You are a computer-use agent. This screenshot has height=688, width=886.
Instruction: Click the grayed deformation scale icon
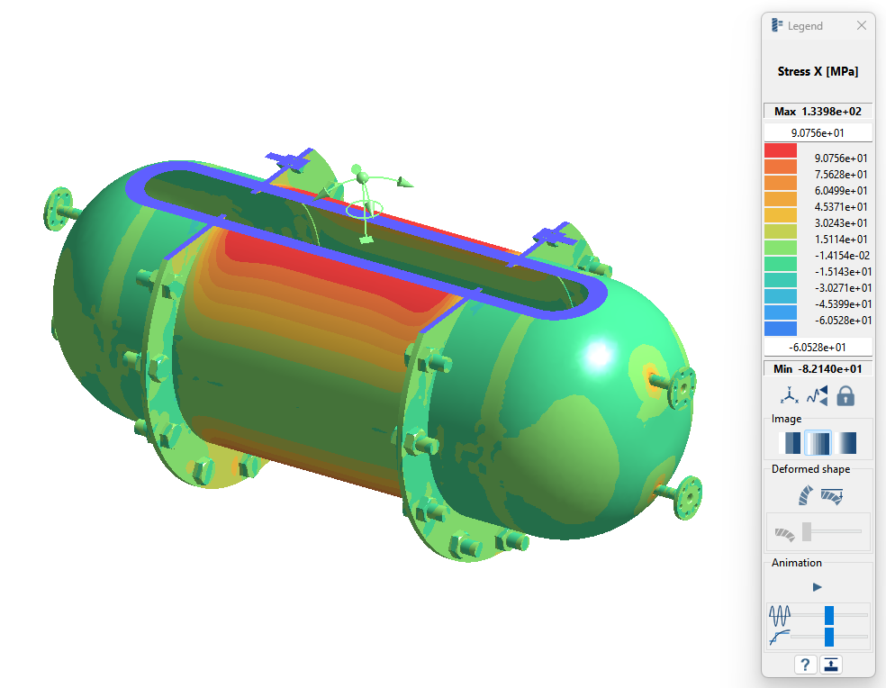[x=784, y=534]
